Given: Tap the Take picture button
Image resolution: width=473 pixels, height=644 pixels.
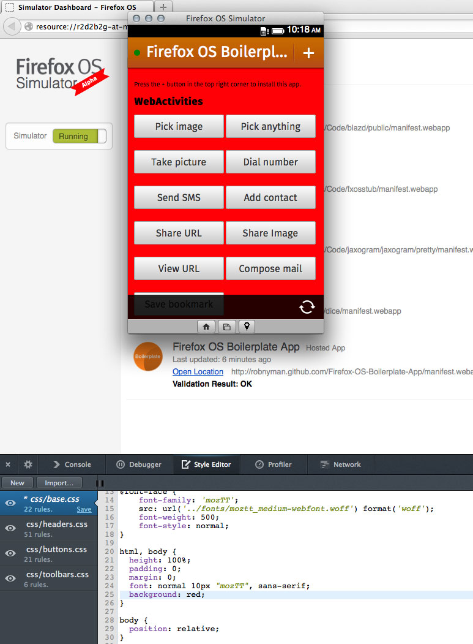Looking at the screenshot, I should point(179,162).
